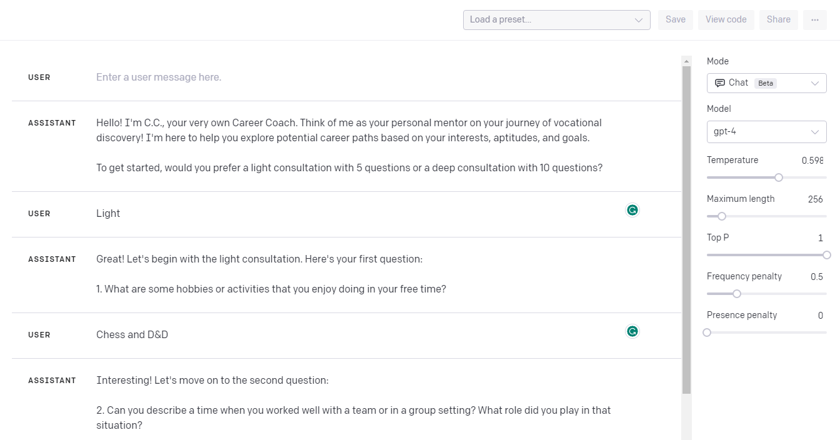
Task: Toggle the ASSISTANT role label on the greeting message
Action: [x=52, y=123]
